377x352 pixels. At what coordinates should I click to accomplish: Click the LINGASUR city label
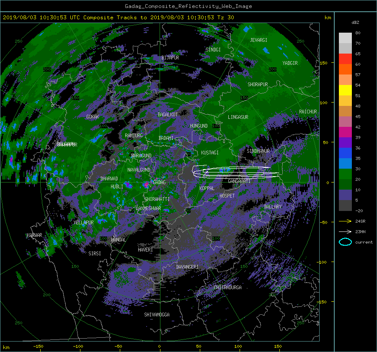[x=238, y=117]
